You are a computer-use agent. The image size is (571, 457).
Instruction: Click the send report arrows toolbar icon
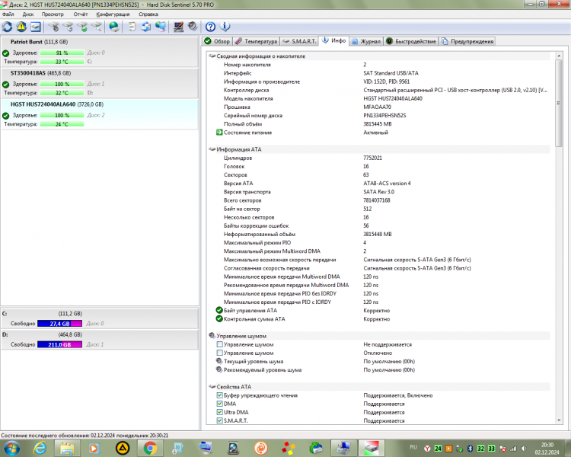pos(146,27)
